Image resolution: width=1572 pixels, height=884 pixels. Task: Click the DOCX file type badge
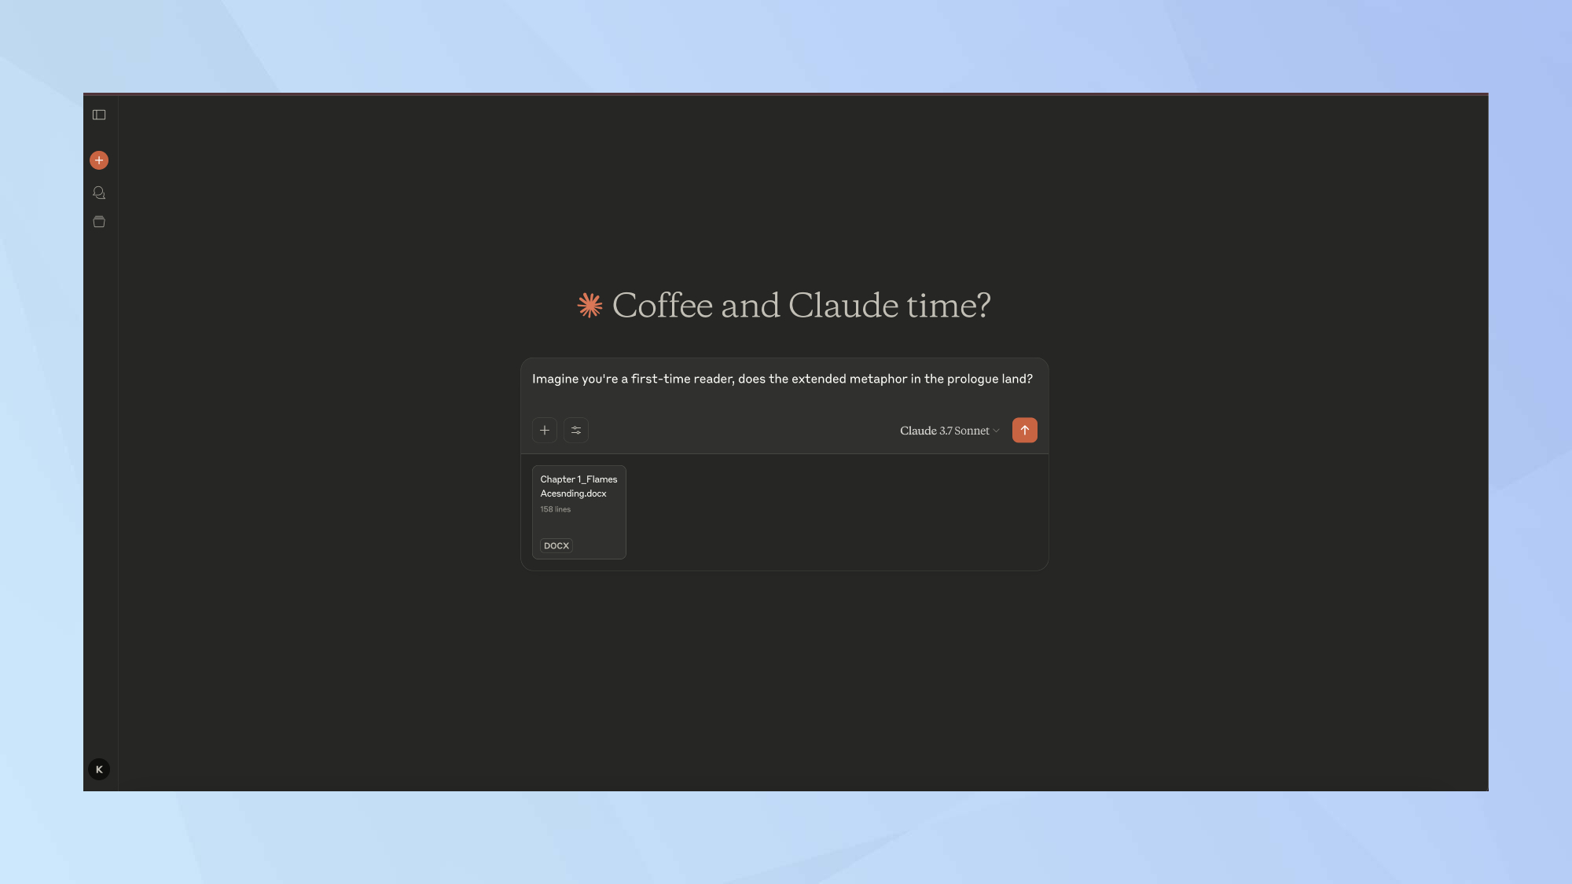(556, 545)
